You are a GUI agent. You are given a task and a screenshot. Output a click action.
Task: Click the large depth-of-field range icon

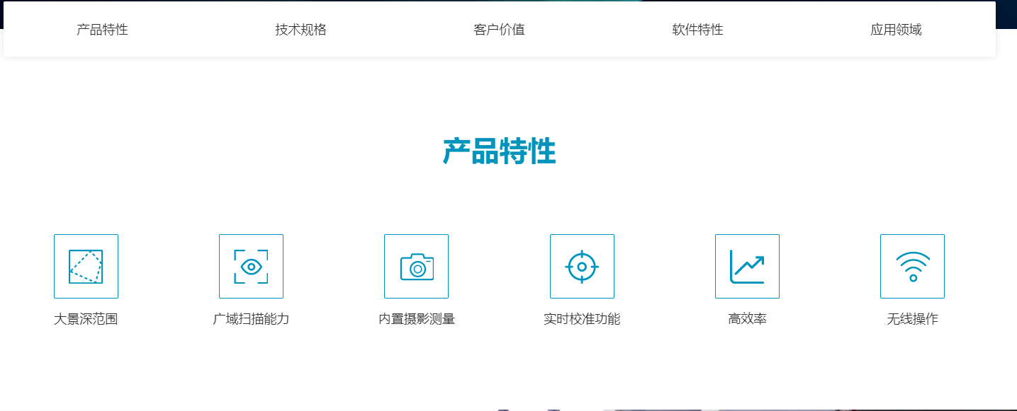coord(86,266)
